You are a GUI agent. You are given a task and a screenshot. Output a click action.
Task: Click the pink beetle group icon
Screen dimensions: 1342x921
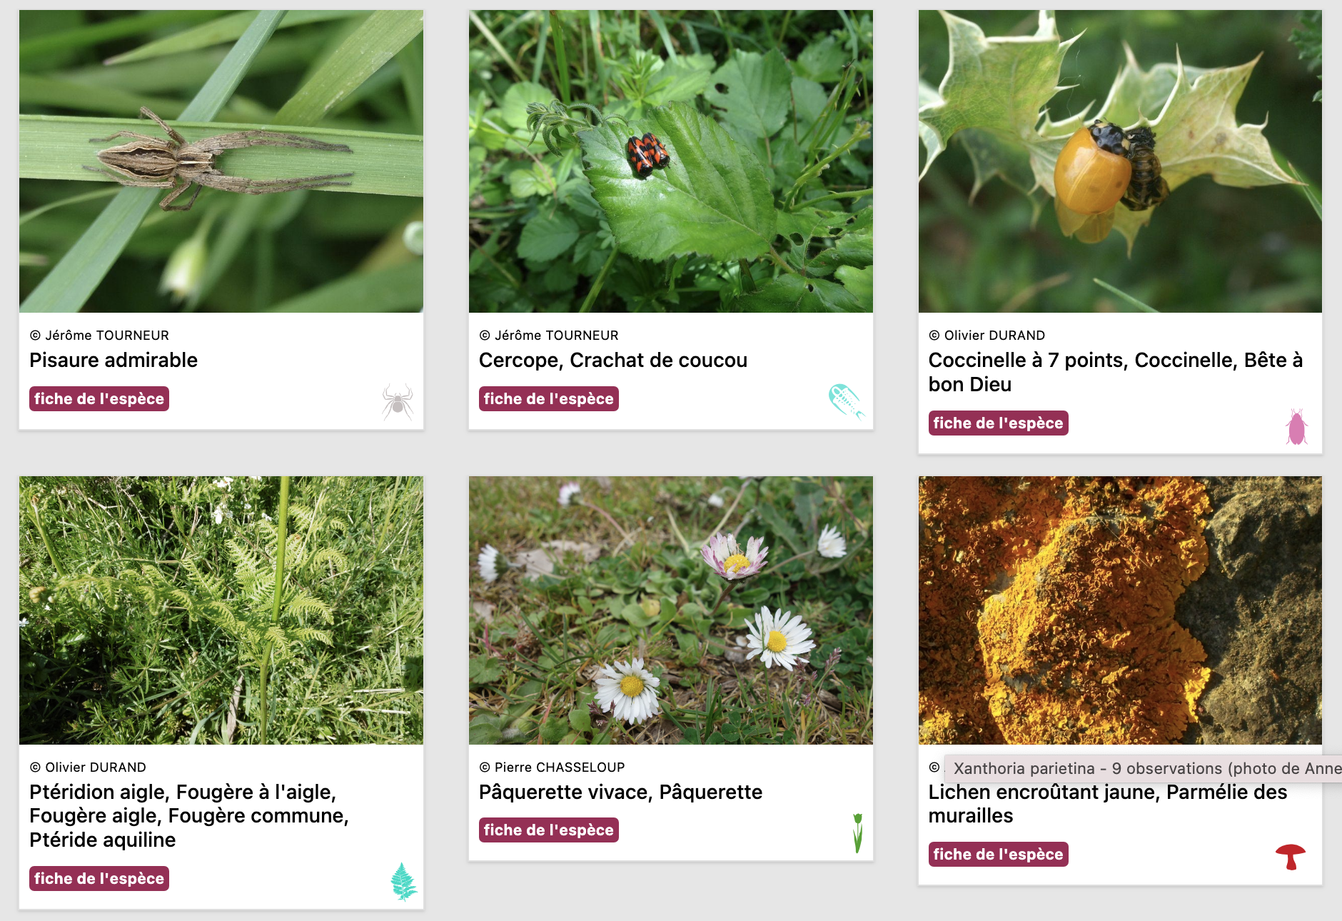pos(1296,427)
